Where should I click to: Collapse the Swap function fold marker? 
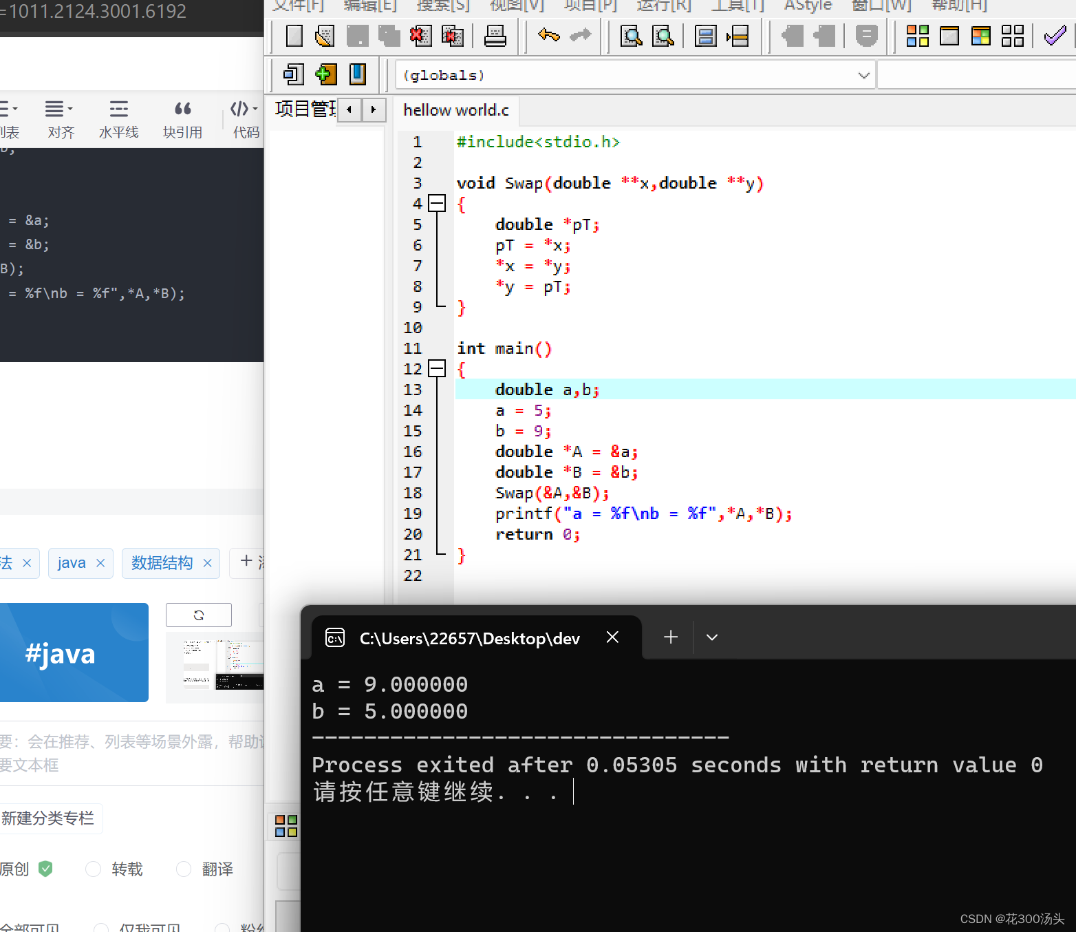(436, 203)
